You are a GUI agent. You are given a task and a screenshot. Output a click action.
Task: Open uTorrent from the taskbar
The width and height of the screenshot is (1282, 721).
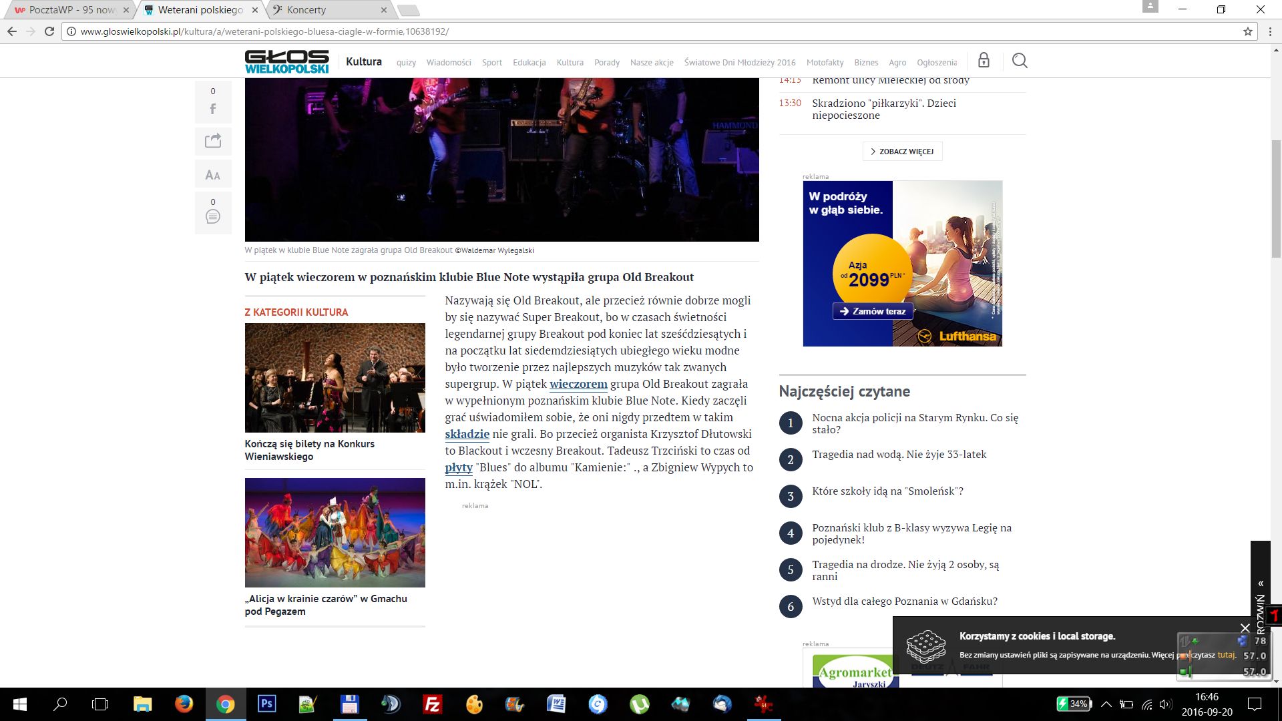pyautogui.click(x=639, y=704)
